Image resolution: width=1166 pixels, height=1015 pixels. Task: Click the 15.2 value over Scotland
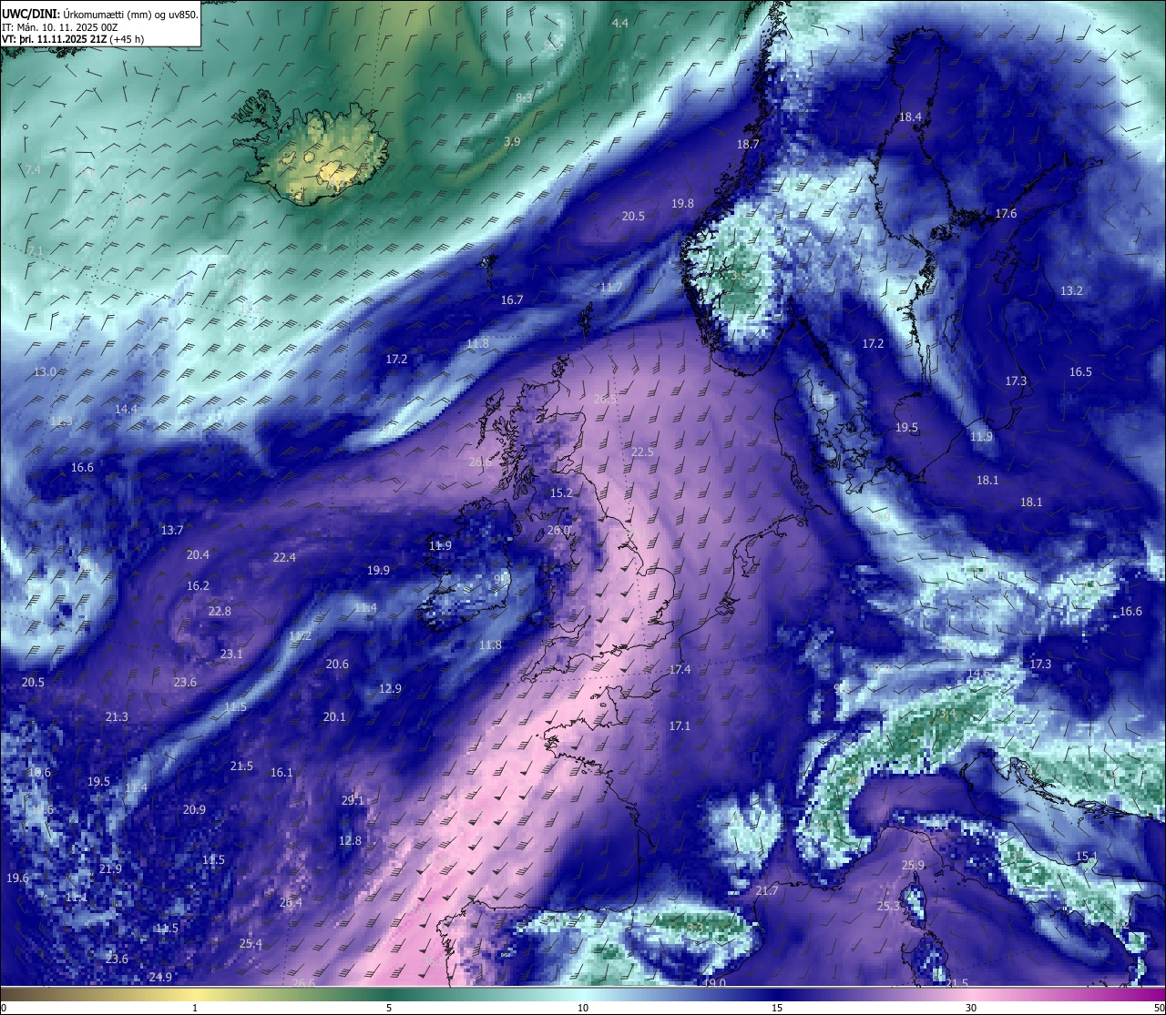click(561, 492)
